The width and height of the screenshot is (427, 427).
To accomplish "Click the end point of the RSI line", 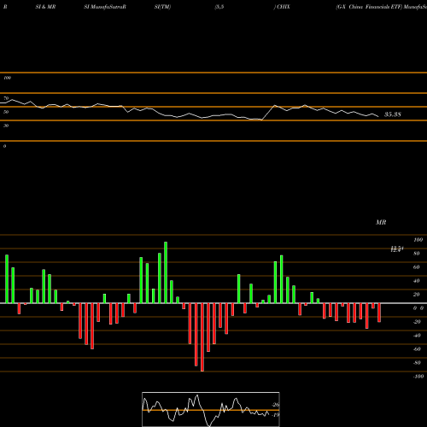I will pyautogui.click(x=378, y=116).
